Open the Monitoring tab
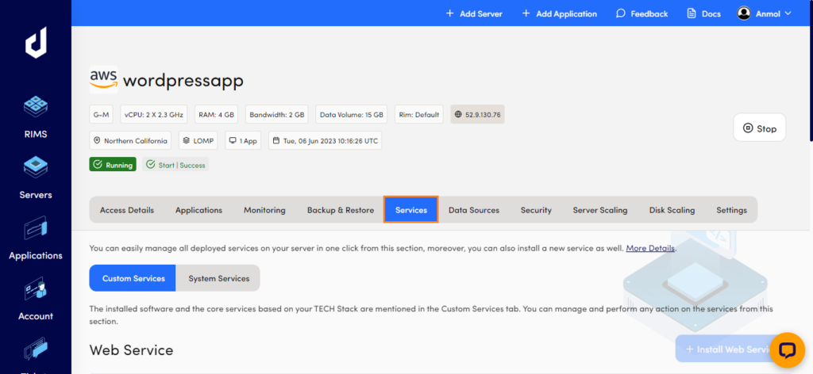 264,210
